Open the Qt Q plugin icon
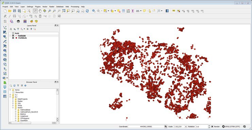252x130 pixels. (x=12, y=21)
